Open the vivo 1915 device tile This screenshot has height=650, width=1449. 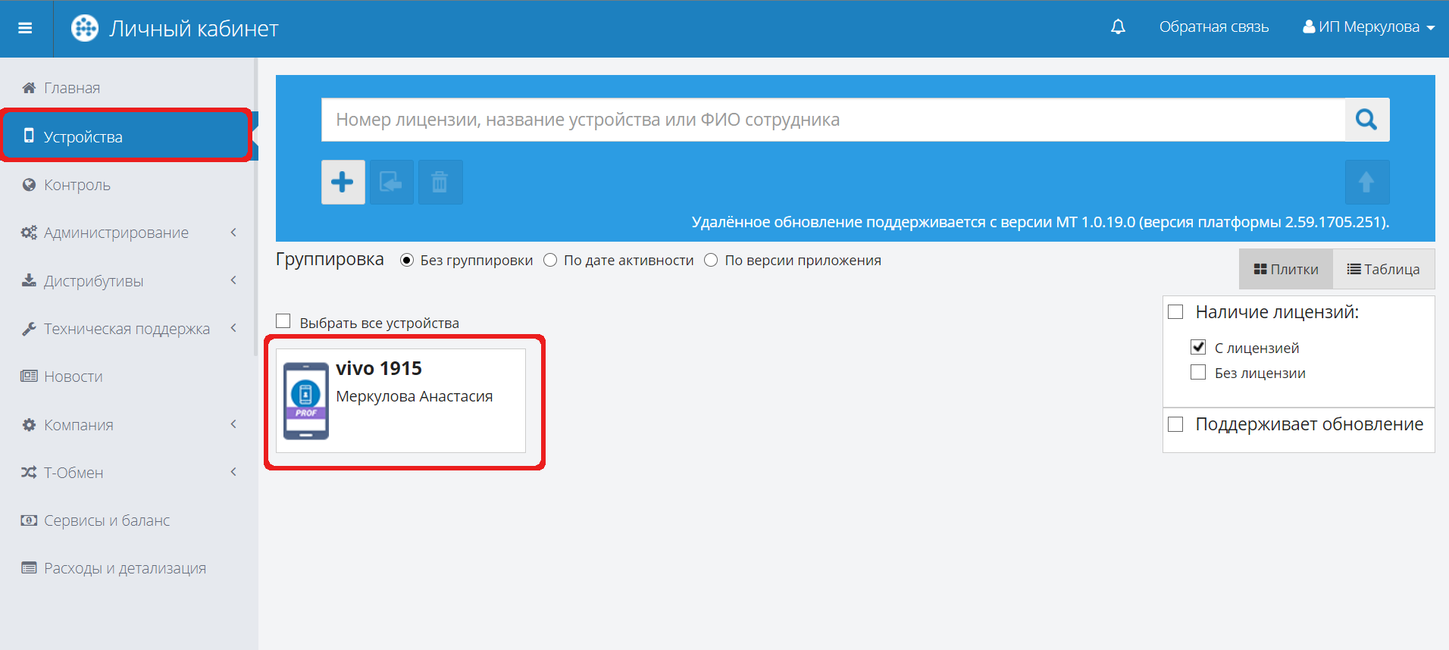(x=401, y=401)
